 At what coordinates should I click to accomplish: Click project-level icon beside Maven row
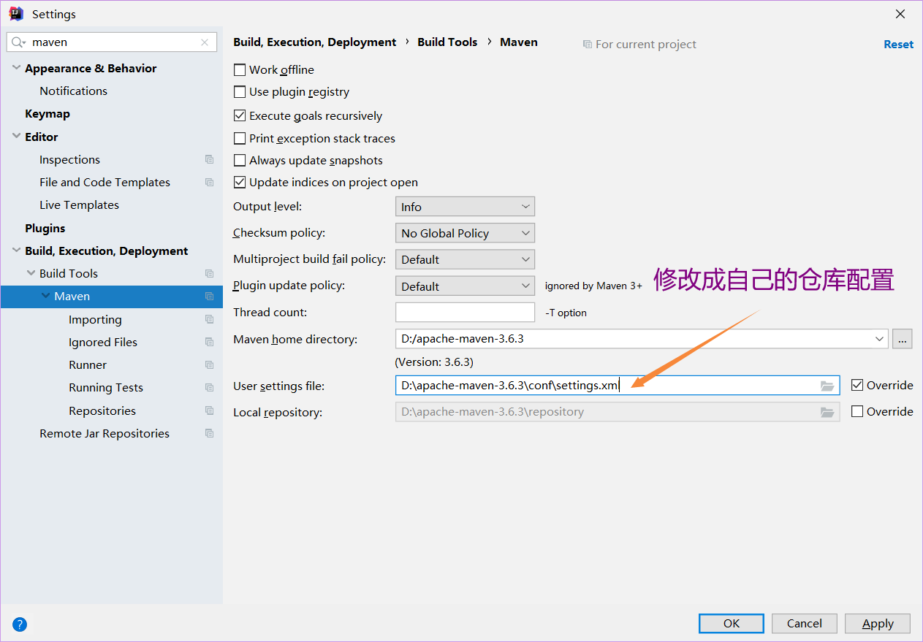(x=210, y=296)
